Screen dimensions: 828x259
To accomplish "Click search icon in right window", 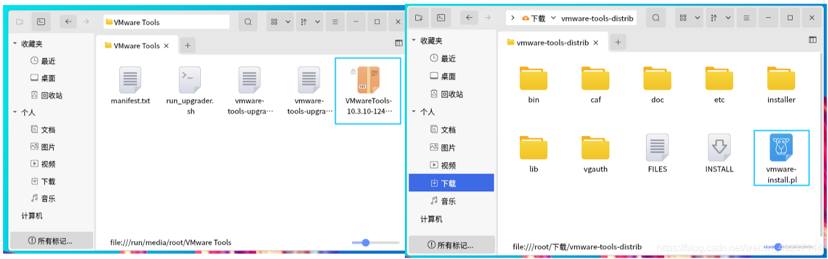I will [656, 18].
